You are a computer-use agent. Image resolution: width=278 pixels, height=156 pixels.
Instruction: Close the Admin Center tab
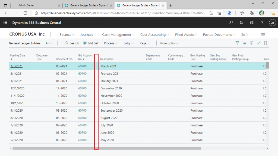tap(59, 5)
